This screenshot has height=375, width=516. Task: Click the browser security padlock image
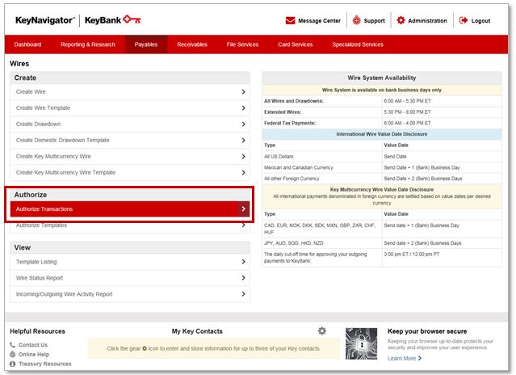tap(361, 343)
